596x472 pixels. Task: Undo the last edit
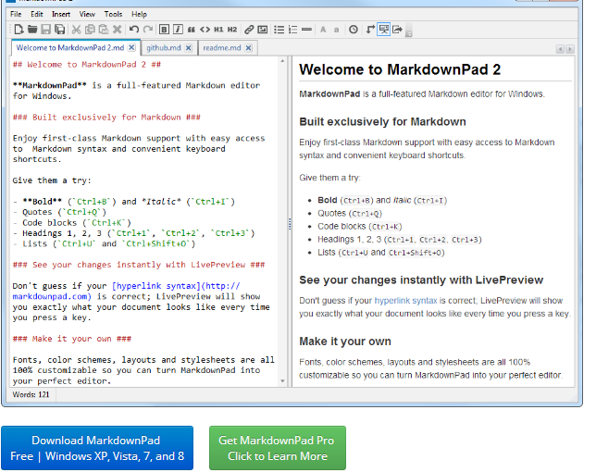(134, 30)
